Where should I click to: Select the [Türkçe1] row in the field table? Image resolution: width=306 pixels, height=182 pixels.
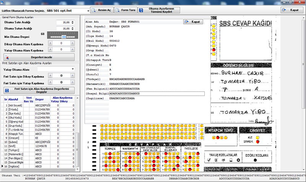(x=38, y=150)
